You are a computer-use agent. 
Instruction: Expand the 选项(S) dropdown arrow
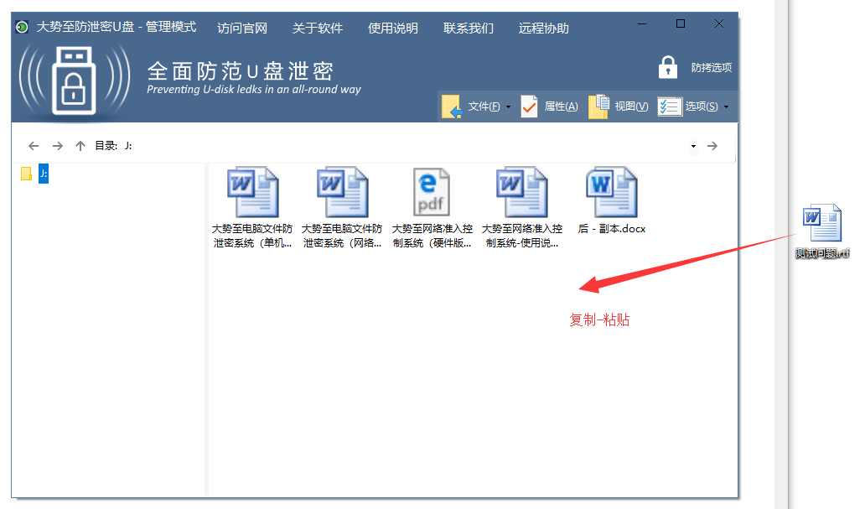(x=726, y=107)
